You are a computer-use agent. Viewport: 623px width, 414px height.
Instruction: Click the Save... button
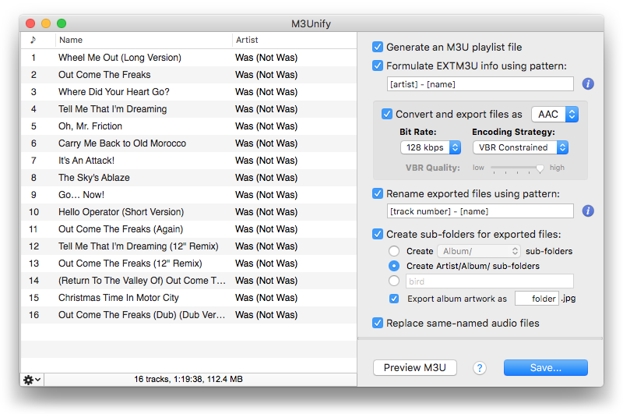(546, 367)
